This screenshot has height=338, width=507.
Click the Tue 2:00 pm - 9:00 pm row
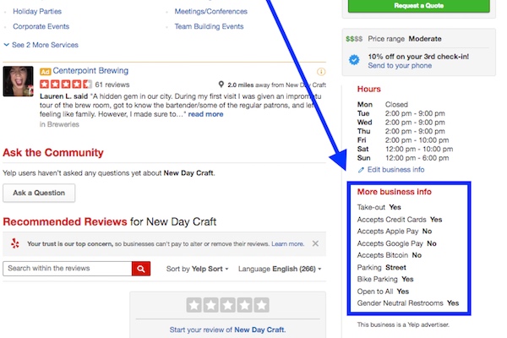tap(401, 113)
